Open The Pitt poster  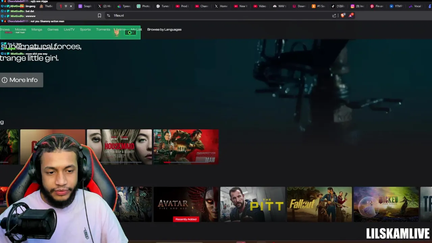(x=252, y=204)
